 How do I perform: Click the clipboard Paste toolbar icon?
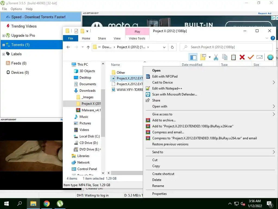click(x=233, y=57)
